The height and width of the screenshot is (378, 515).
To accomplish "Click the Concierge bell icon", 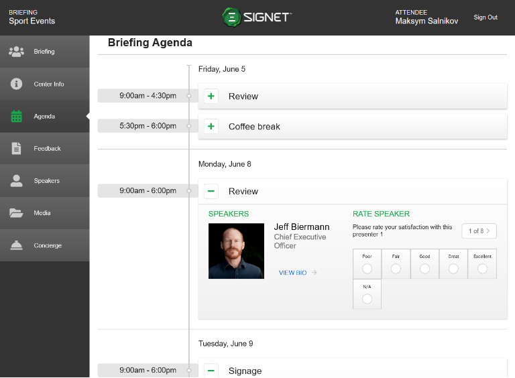I will point(17,245).
